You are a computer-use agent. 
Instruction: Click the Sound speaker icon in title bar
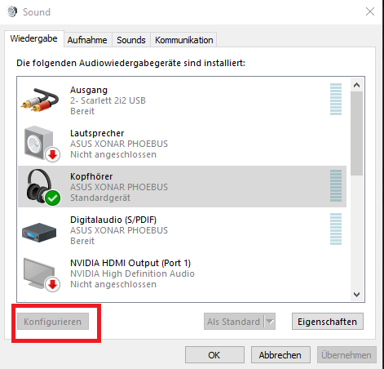tap(12, 11)
